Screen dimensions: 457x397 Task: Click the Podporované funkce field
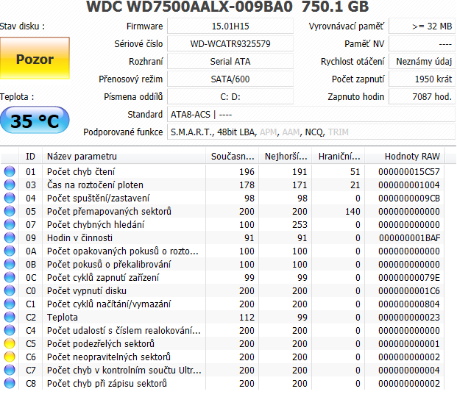(311, 132)
